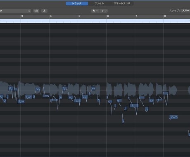Open the pointer tool menu
Image resolution: width=190 pixels, height=157 pixels.
tap(95, 11)
